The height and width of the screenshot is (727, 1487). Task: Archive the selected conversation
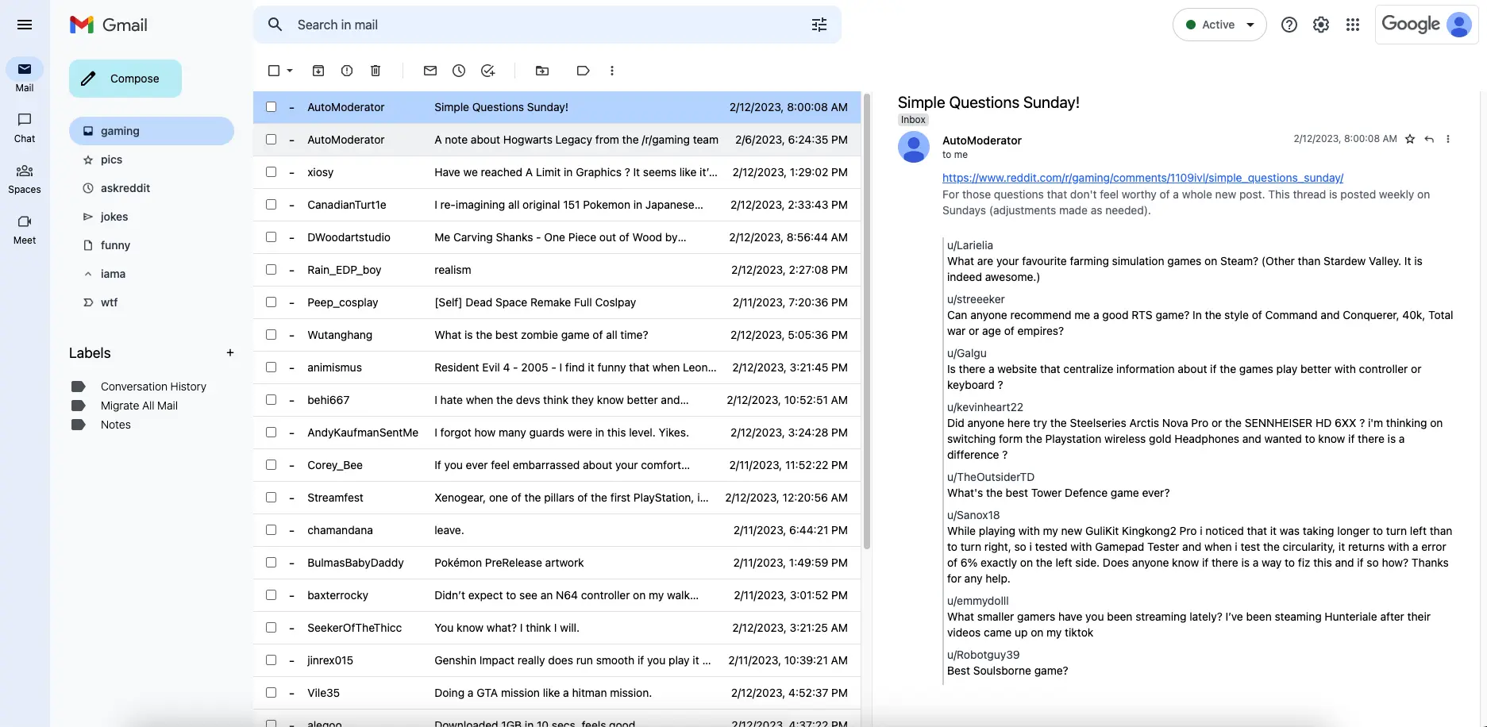point(318,71)
